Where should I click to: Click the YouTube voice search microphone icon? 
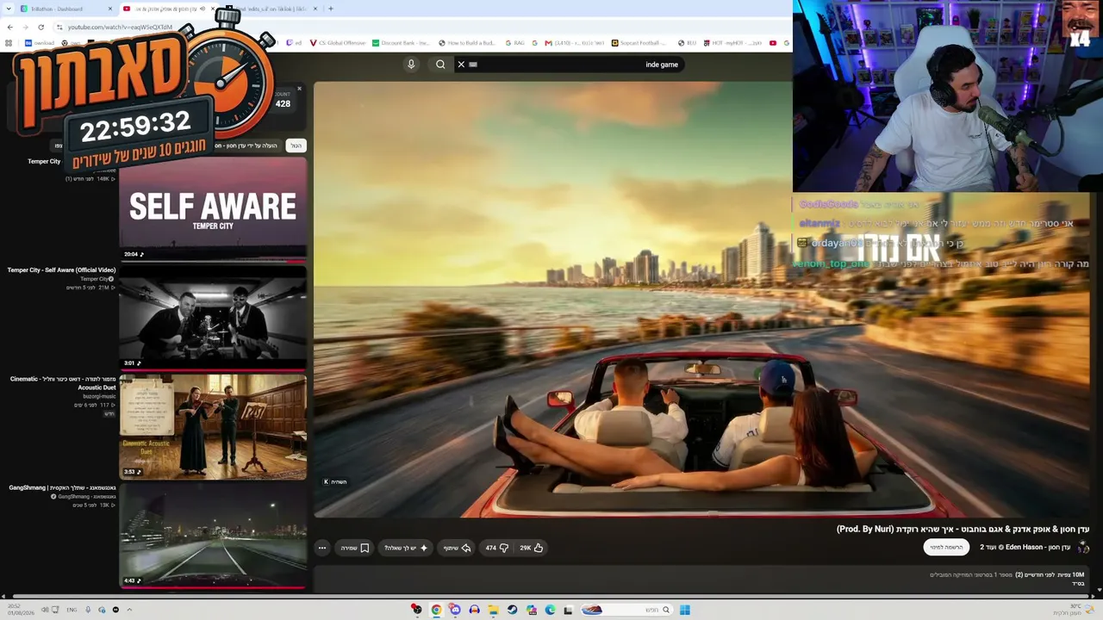411,65
